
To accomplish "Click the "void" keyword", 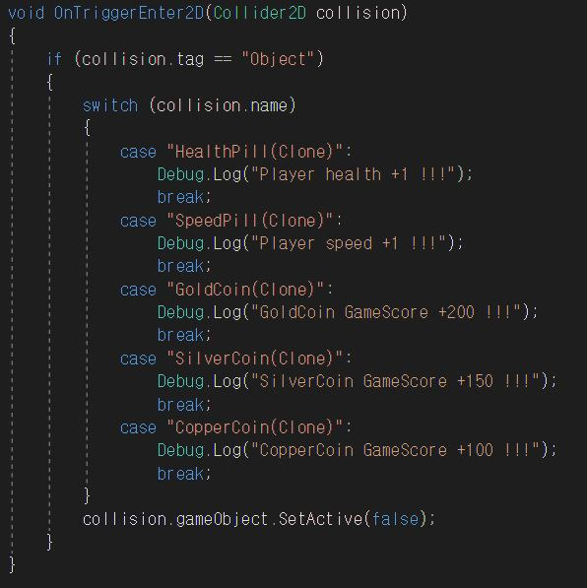I will [x=27, y=13].
